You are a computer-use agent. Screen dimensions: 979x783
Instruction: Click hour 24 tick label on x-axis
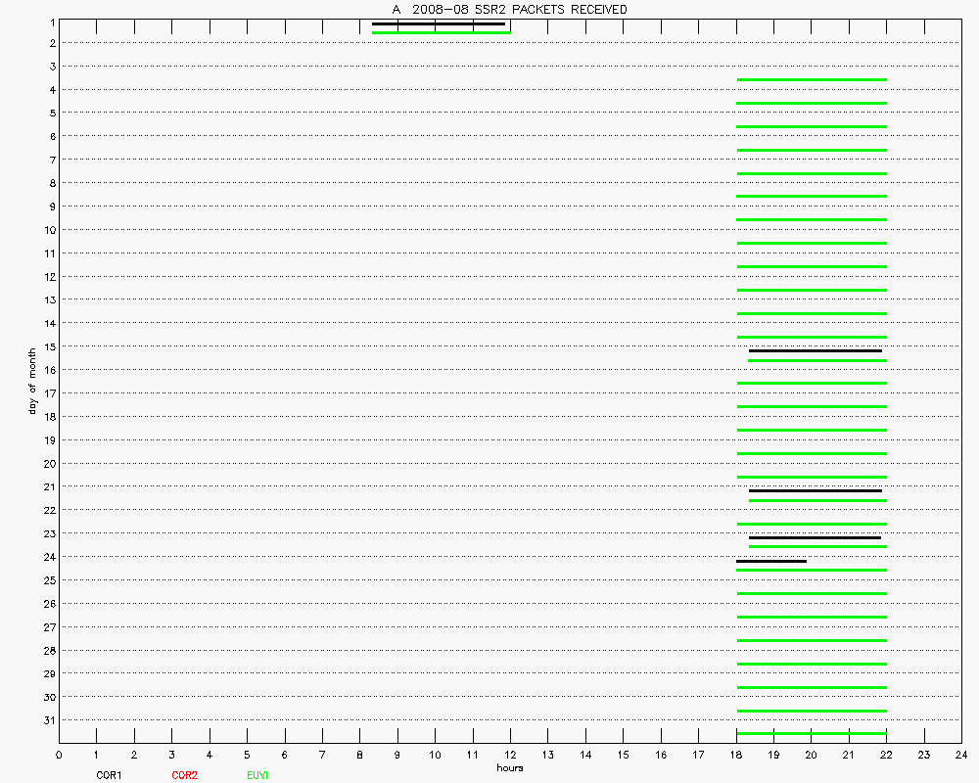(960, 756)
